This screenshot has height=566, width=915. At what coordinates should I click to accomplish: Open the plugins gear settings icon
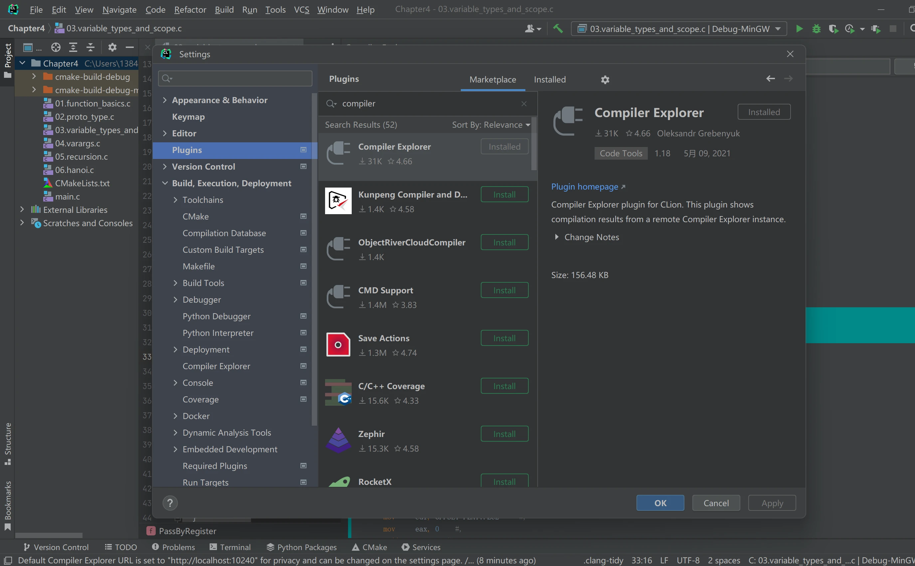[x=605, y=80]
